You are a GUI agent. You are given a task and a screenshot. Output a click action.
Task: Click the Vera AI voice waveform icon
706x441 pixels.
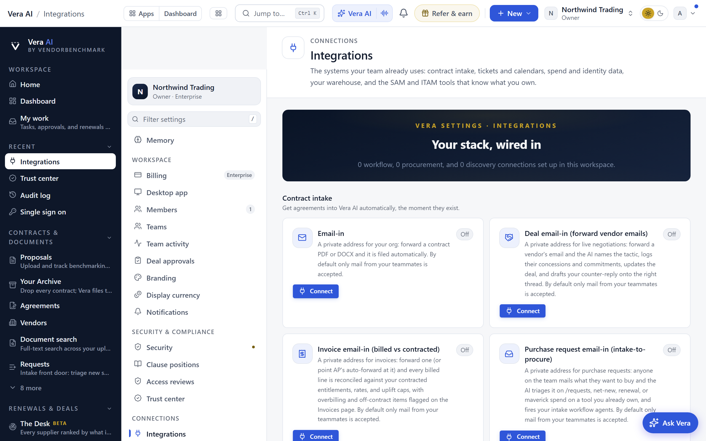point(384,14)
